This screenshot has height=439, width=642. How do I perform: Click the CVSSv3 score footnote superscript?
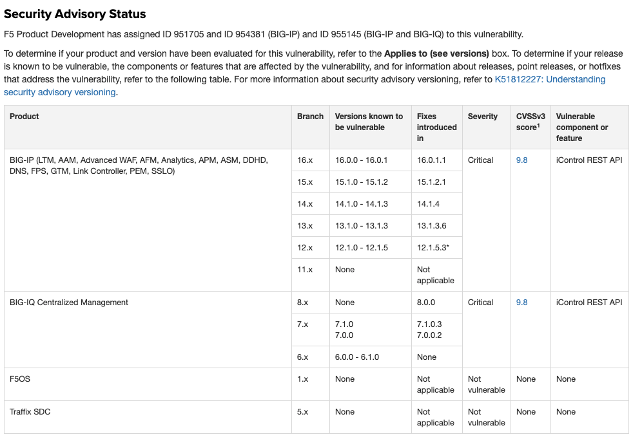538,126
